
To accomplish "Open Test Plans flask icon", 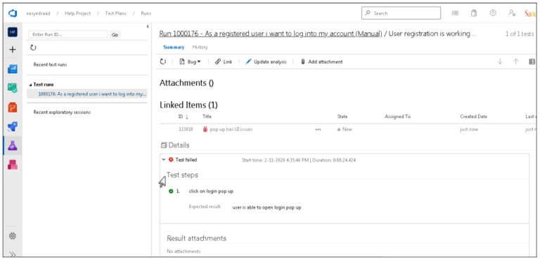I will [13, 145].
